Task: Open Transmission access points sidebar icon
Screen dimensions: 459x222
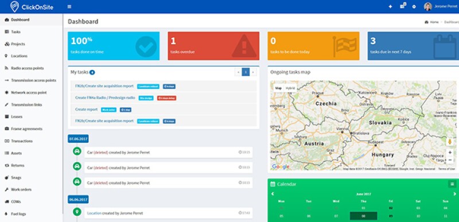Action: tap(6, 80)
